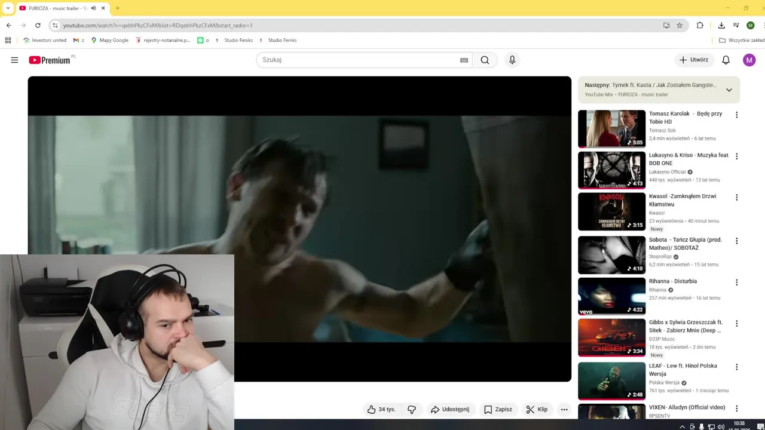Open notifications bell
The height and width of the screenshot is (430, 765).
tap(726, 60)
